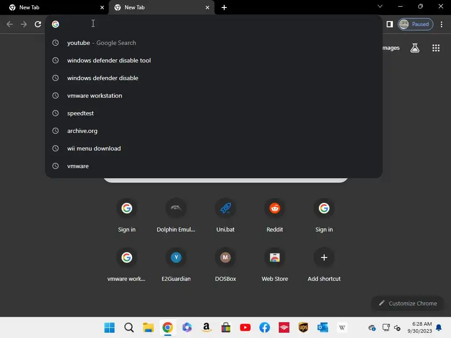Open Microsoft Store from the taskbar
Screen dimensions: 451x338
[x=226, y=327]
